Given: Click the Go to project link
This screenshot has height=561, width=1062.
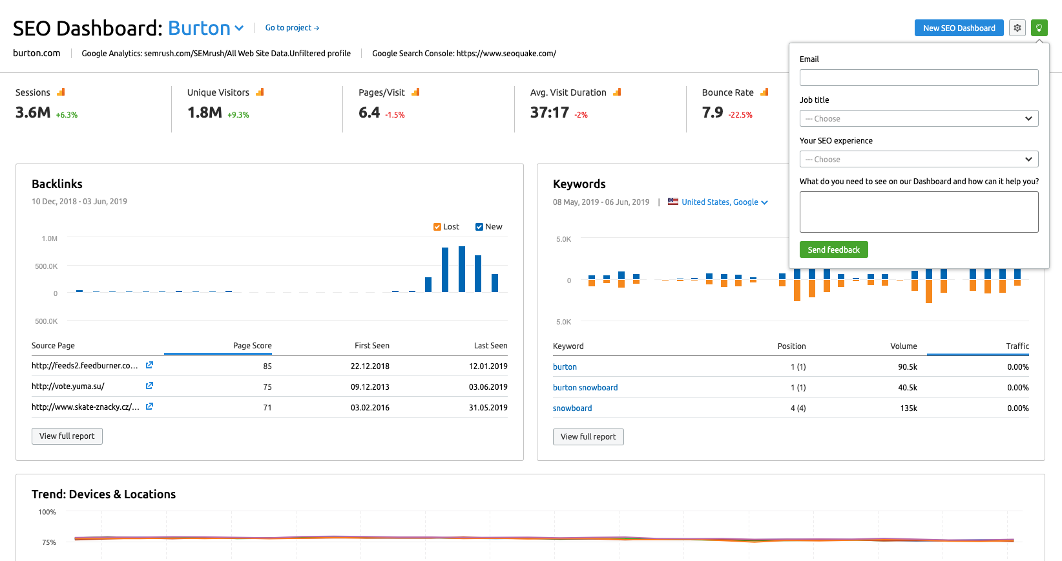Looking at the screenshot, I should (292, 28).
